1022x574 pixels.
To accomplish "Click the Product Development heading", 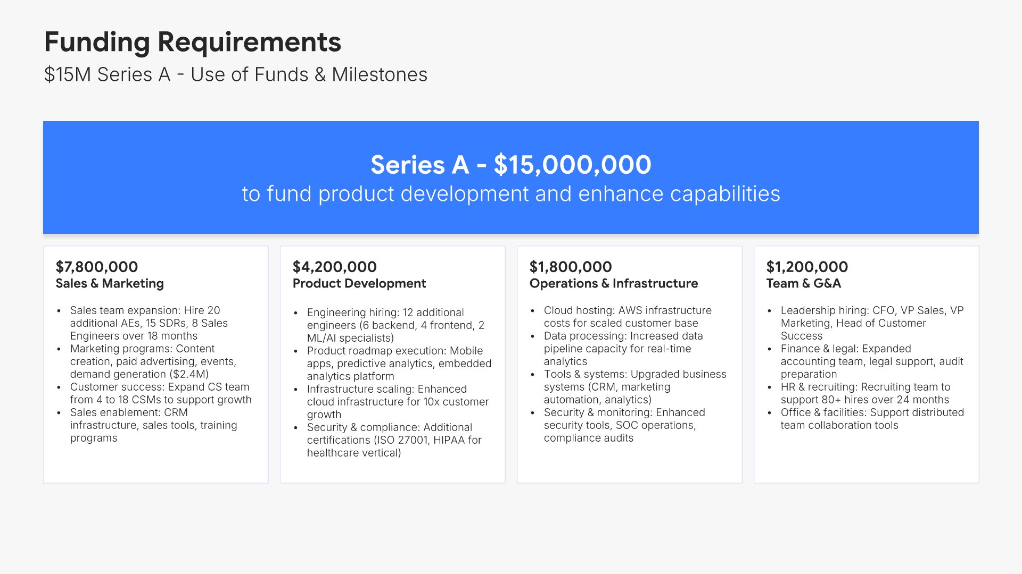I will (x=359, y=283).
